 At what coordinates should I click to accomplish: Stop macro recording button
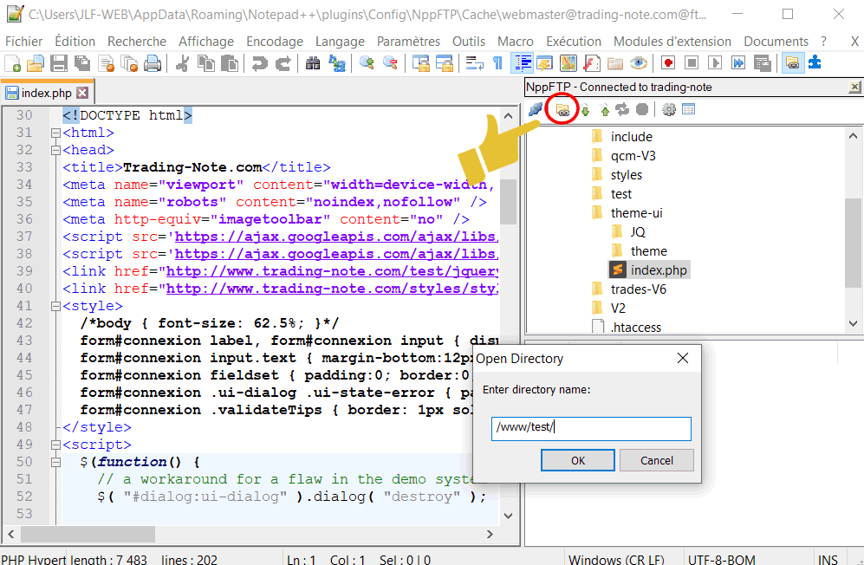pos(692,63)
